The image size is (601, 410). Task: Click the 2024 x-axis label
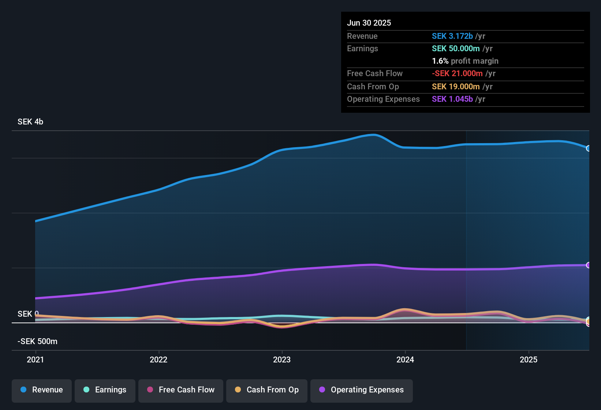coord(405,359)
